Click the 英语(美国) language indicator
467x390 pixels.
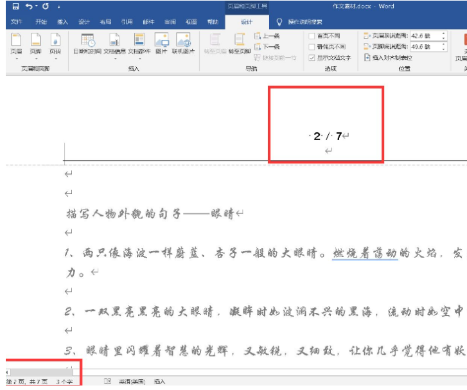tap(132, 382)
